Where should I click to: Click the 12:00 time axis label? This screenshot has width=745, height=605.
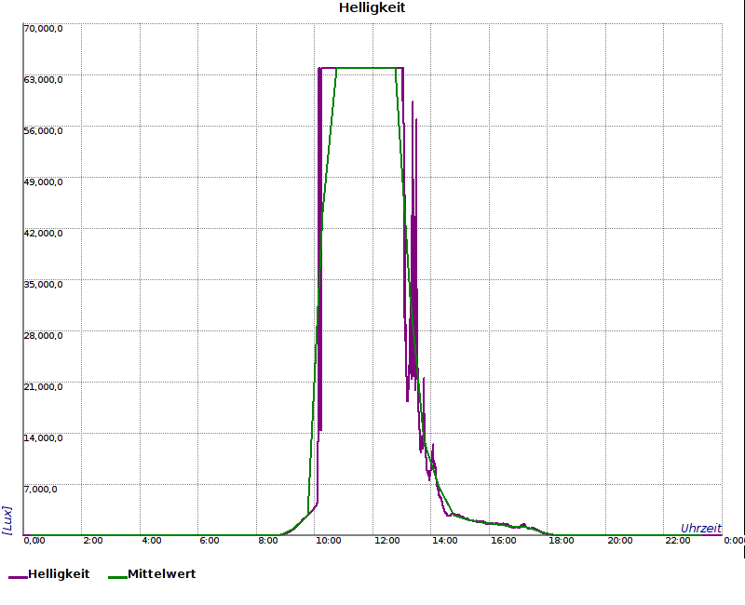pyautogui.click(x=386, y=541)
